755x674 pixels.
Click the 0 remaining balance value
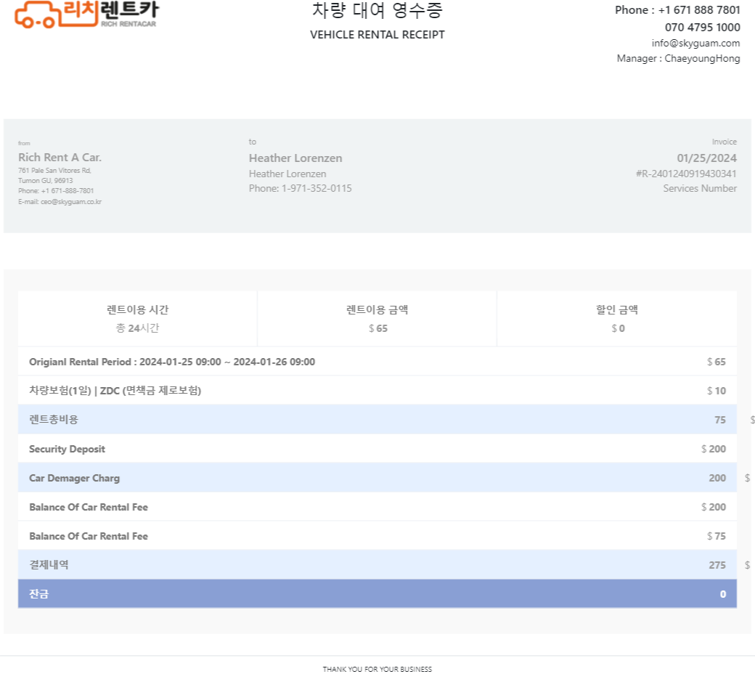[723, 595]
